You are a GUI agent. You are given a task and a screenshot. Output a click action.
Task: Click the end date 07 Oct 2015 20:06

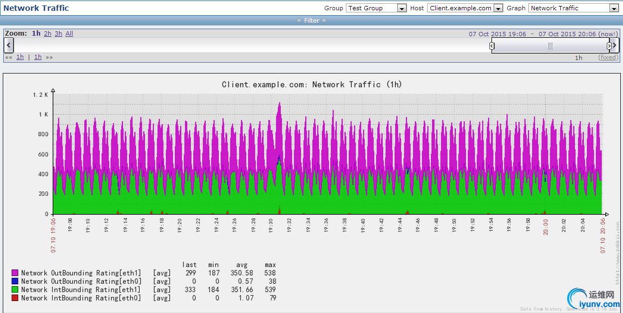567,34
